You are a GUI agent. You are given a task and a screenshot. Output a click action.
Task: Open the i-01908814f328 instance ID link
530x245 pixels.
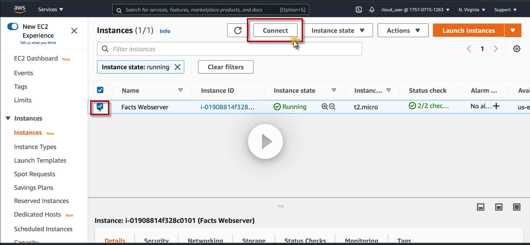[x=227, y=107]
